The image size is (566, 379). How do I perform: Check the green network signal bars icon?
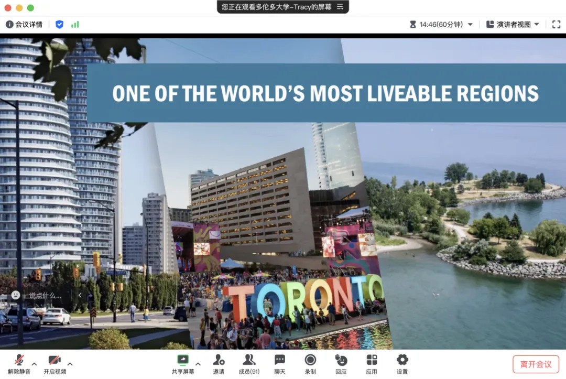tap(75, 25)
